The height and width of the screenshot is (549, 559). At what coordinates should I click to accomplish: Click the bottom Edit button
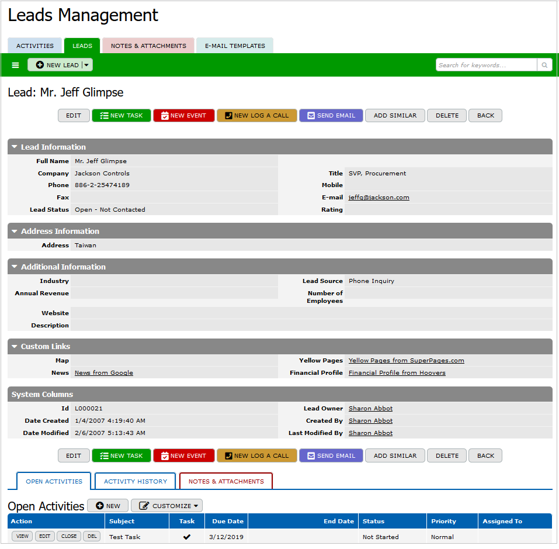[74, 456]
